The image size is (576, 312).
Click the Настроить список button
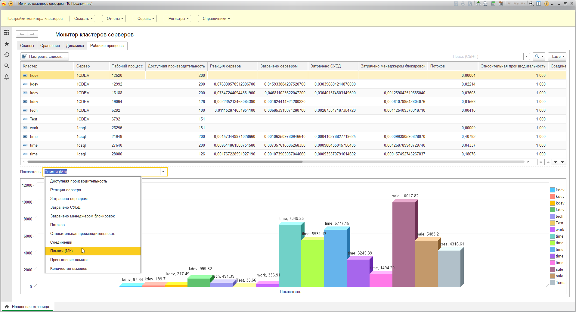click(44, 56)
